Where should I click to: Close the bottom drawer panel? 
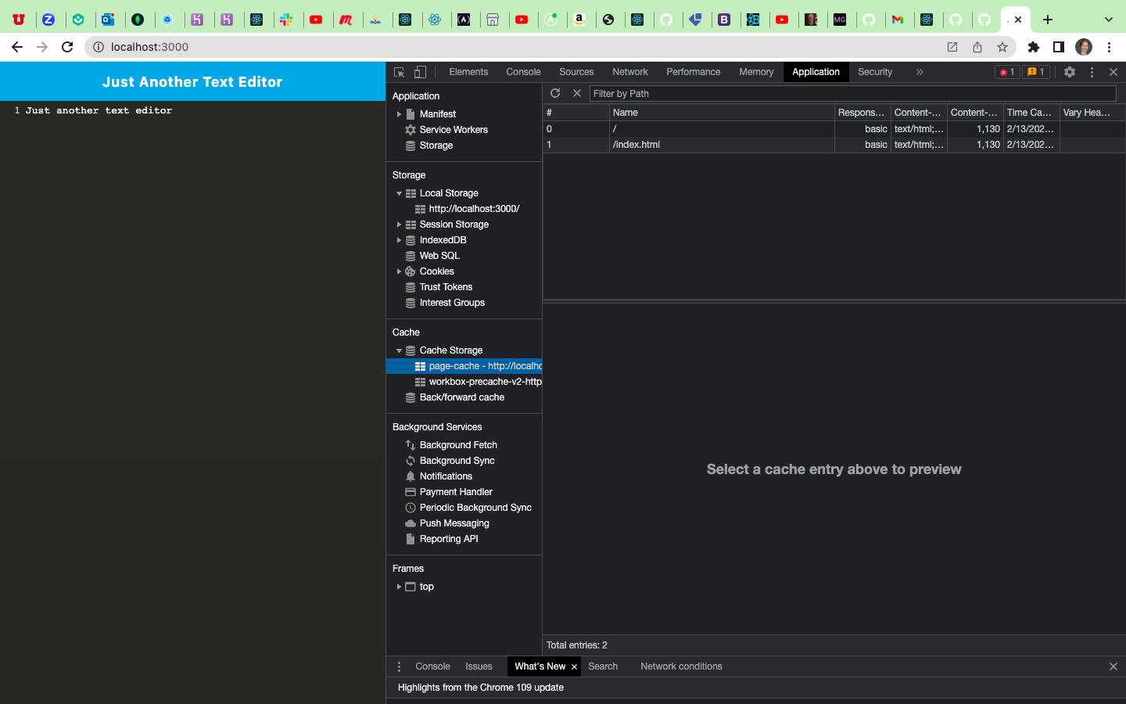click(x=1113, y=666)
